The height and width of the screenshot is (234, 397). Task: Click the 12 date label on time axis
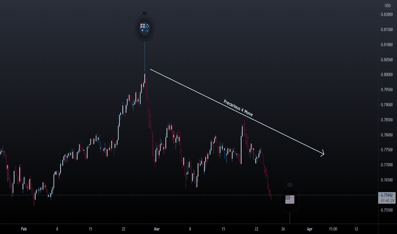pos(356,229)
